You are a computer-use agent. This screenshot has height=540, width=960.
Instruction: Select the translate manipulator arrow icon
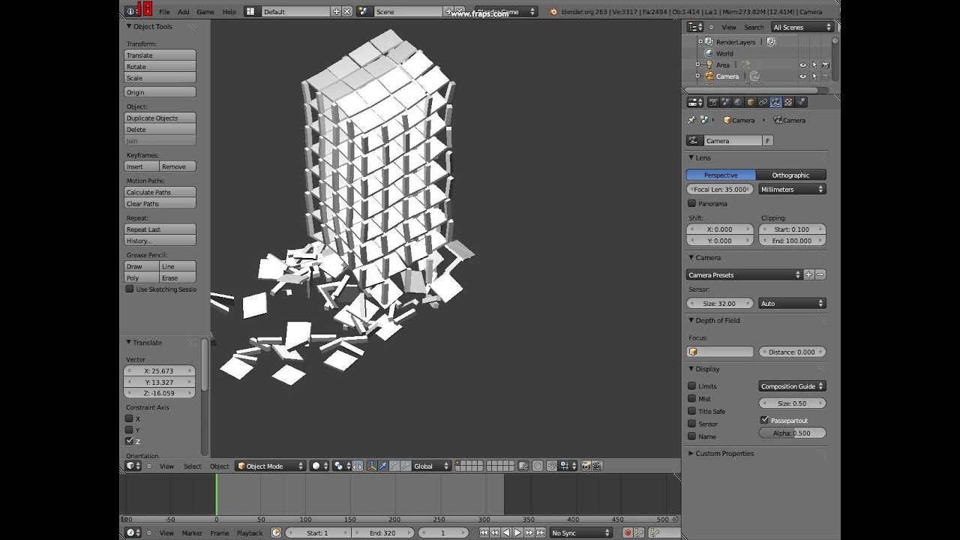coord(382,466)
